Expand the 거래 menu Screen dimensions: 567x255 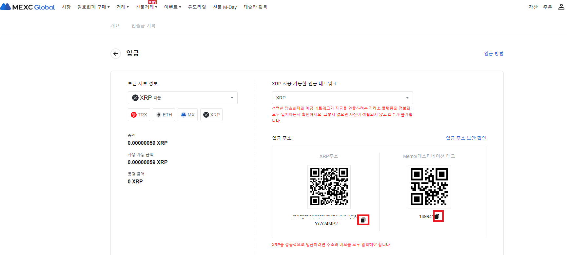[x=123, y=7]
